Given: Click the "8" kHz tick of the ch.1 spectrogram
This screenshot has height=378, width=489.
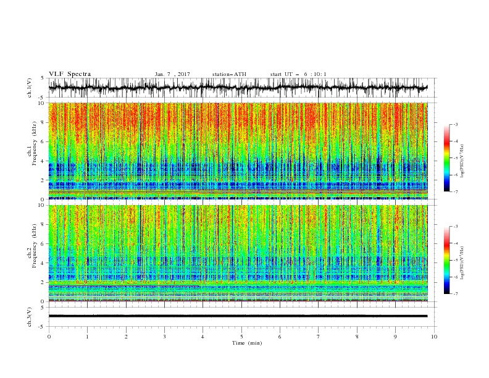Looking at the screenshot, I should click(x=44, y=122).
